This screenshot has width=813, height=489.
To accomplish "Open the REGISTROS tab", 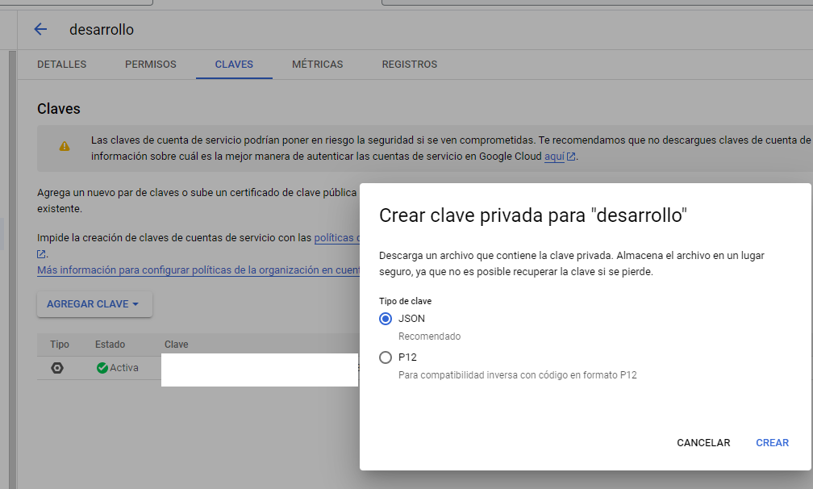I will tap(409, 65).
